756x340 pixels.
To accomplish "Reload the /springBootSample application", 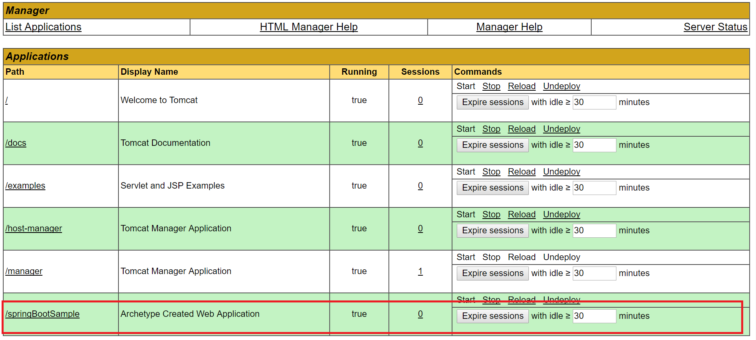I will point(522,300).
